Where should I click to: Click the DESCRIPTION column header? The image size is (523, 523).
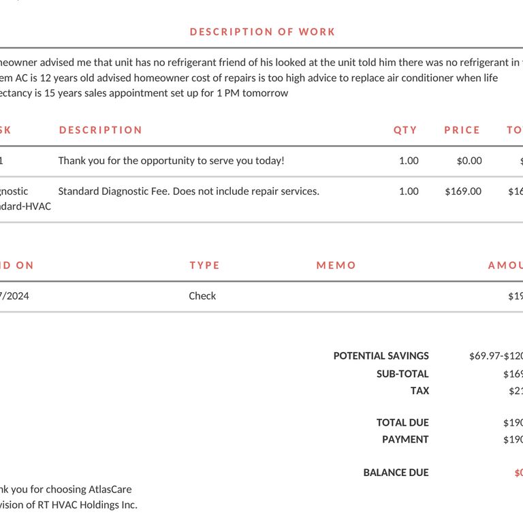101,130
